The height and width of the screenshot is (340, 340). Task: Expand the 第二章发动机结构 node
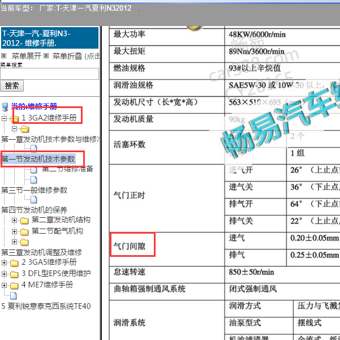tap(14, 220)
